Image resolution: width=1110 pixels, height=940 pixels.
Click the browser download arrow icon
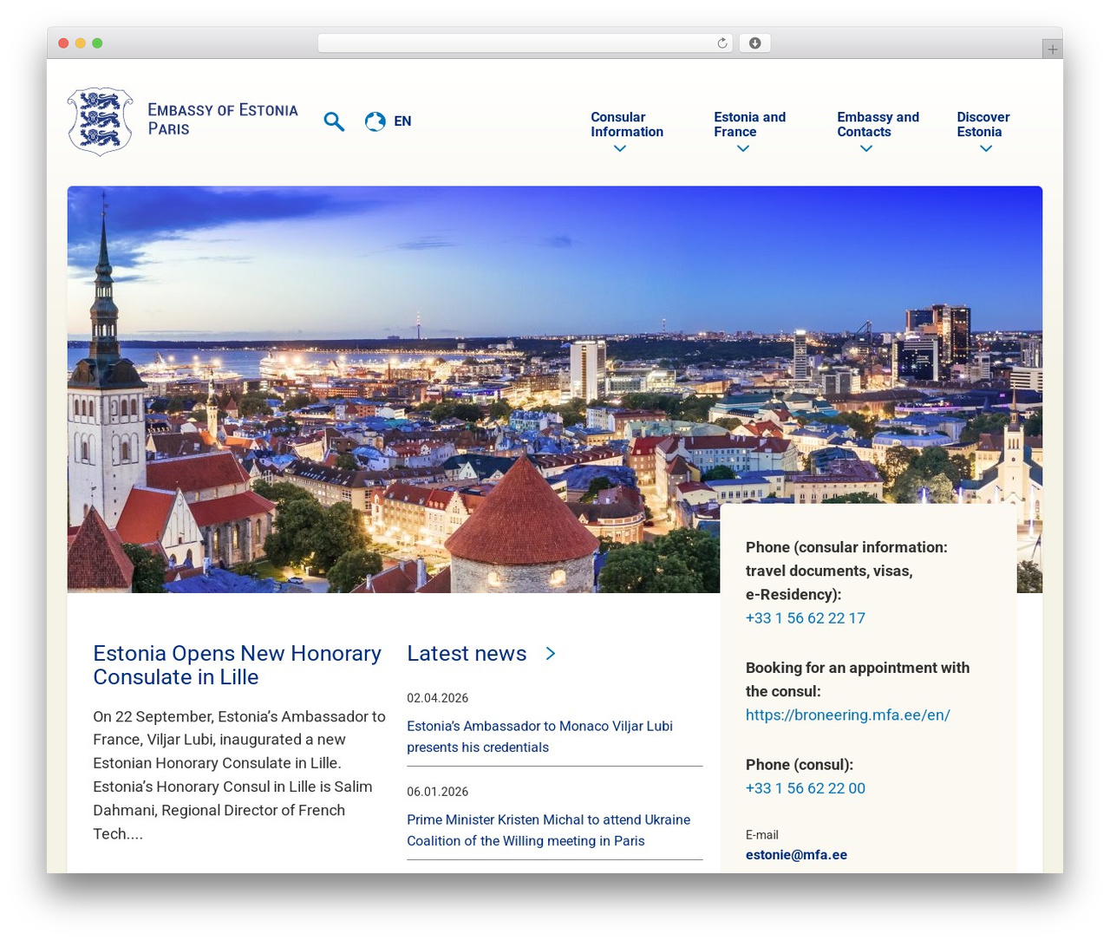[x=754, y=43]
